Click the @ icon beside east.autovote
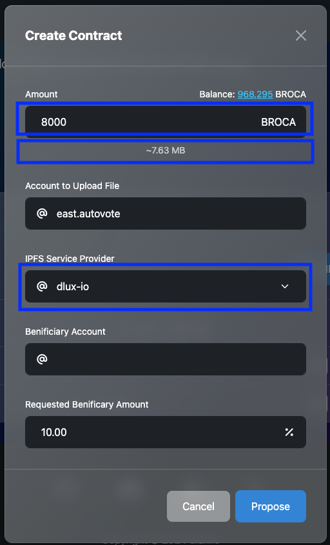 42,213
